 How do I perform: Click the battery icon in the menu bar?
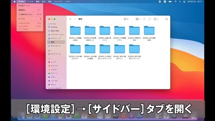pyautogui.click(x=170, y=1)
